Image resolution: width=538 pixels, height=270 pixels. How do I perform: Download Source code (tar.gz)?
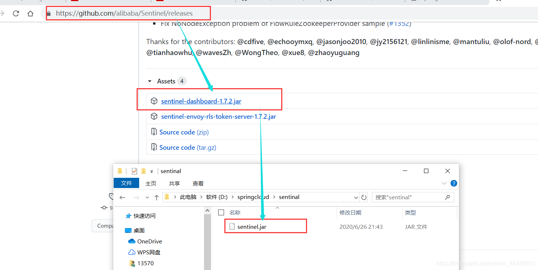pyautogui.click(x=188, y=147)
